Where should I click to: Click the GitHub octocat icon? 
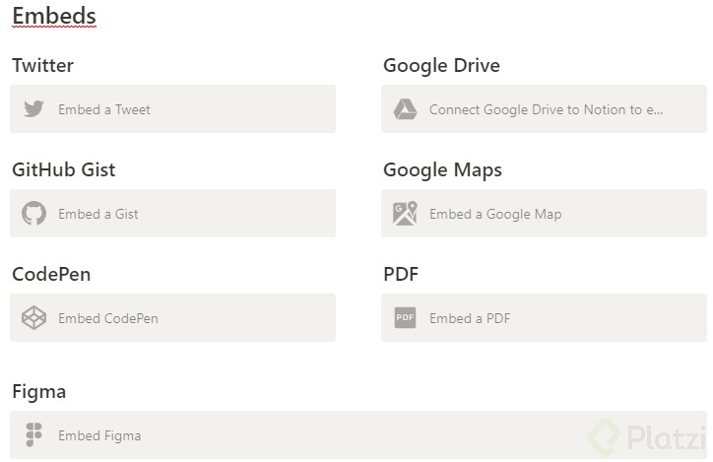pyautogui.click(x=34, y=214)
